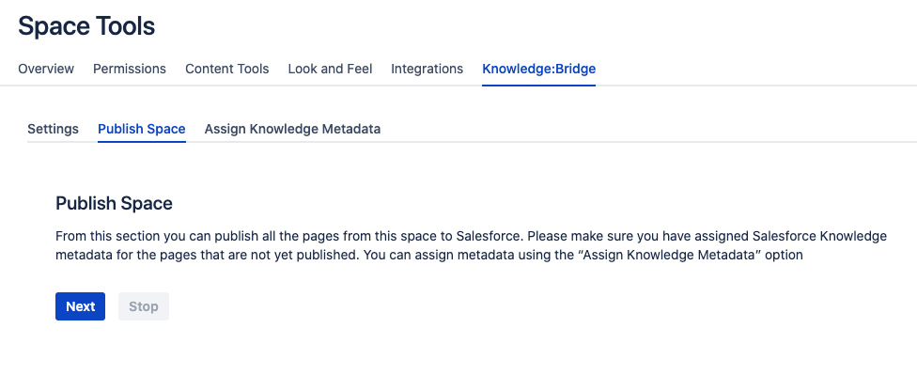Open the Settings sub-tab
917x375 pixels.
pyautogui.click(x=54, y=129)
